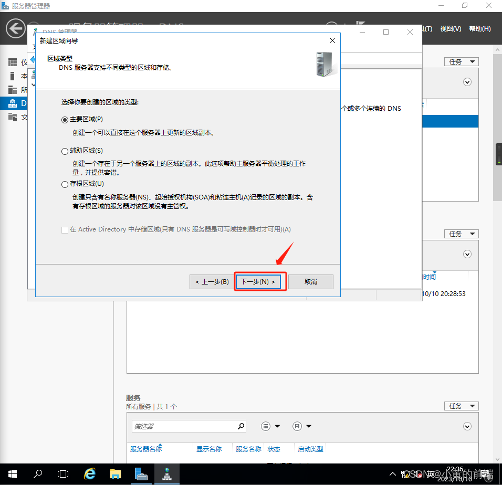Screen dimensions: 502x485
Task: Switch to DNS Manager taskbar icon
Action: pos(167,474)
